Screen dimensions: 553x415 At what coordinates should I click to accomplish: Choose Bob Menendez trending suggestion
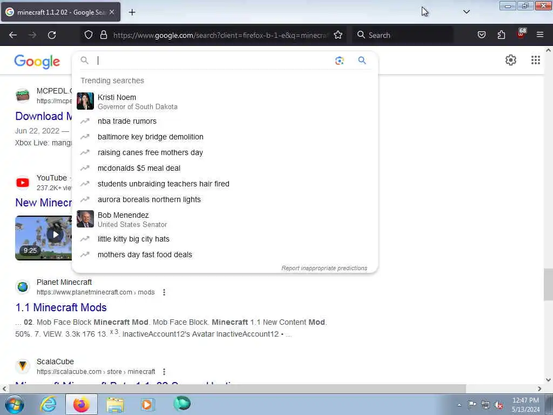coord(225,219)
